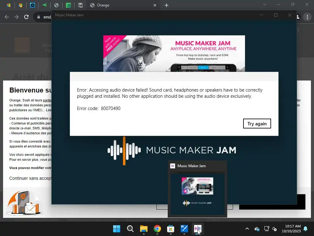This screenshot has width=314, height=236.
Task: Click the OneDrive cloud tray icon
Action: [257, 229]
